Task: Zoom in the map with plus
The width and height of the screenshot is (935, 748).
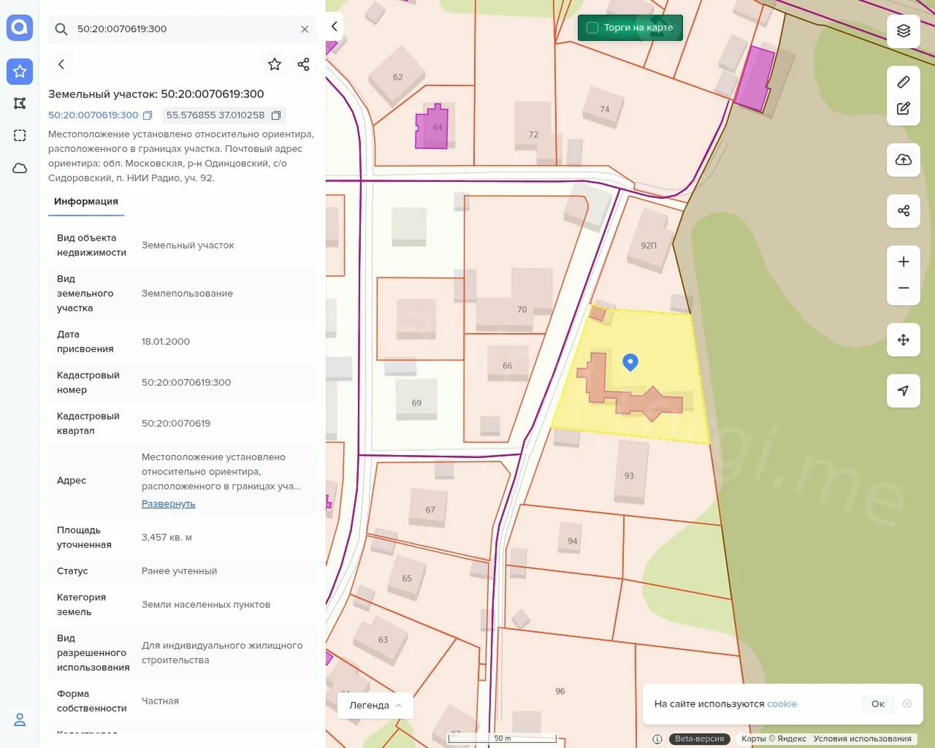Action: point(903,262)
